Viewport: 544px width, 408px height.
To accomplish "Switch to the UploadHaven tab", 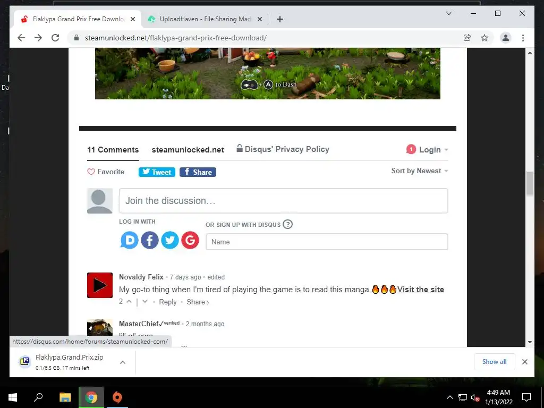I will (x=205, y=19).
